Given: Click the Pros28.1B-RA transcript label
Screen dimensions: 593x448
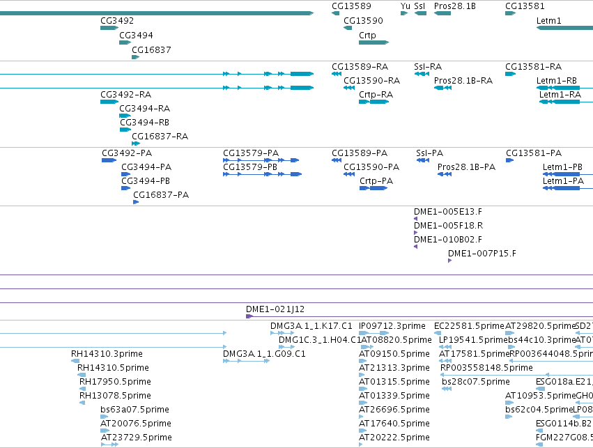Looking at the screenshot, I should (x=463, y=81).
